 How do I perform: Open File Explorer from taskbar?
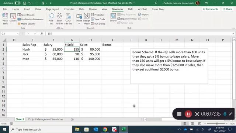click(x=77, y=129)
